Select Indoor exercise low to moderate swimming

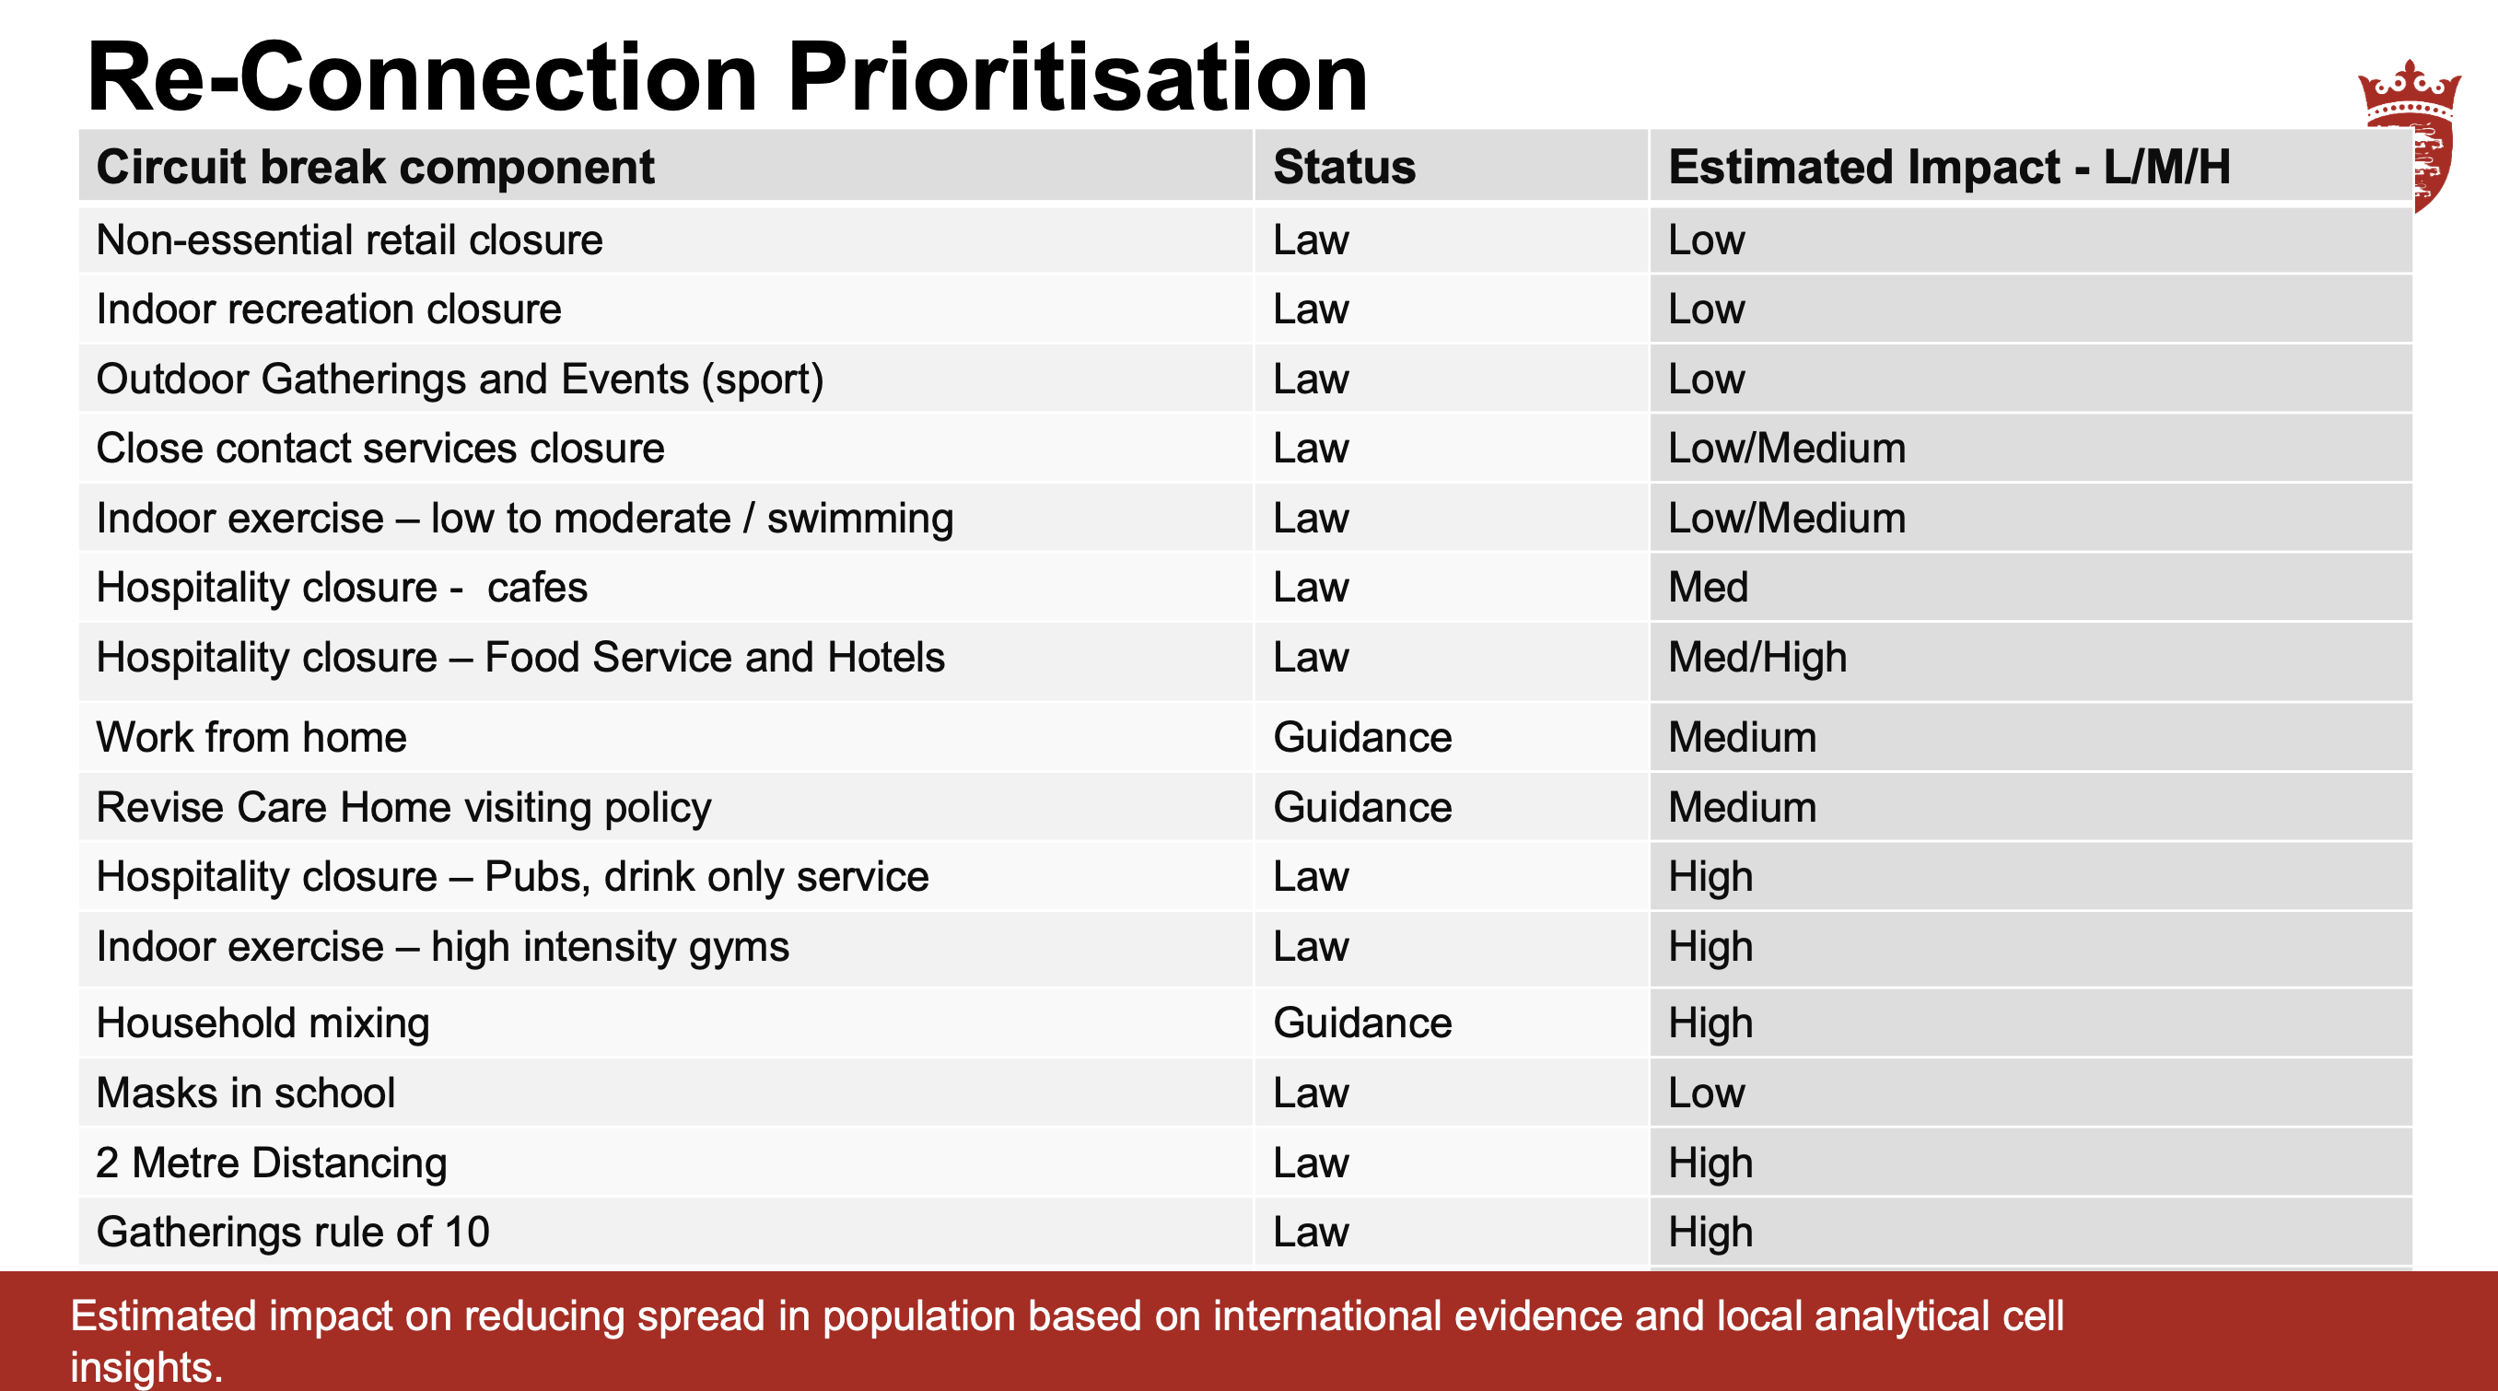coord(525,518)
